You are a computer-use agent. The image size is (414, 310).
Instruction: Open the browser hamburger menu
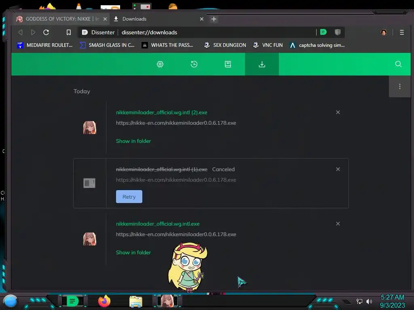[401, 32]
